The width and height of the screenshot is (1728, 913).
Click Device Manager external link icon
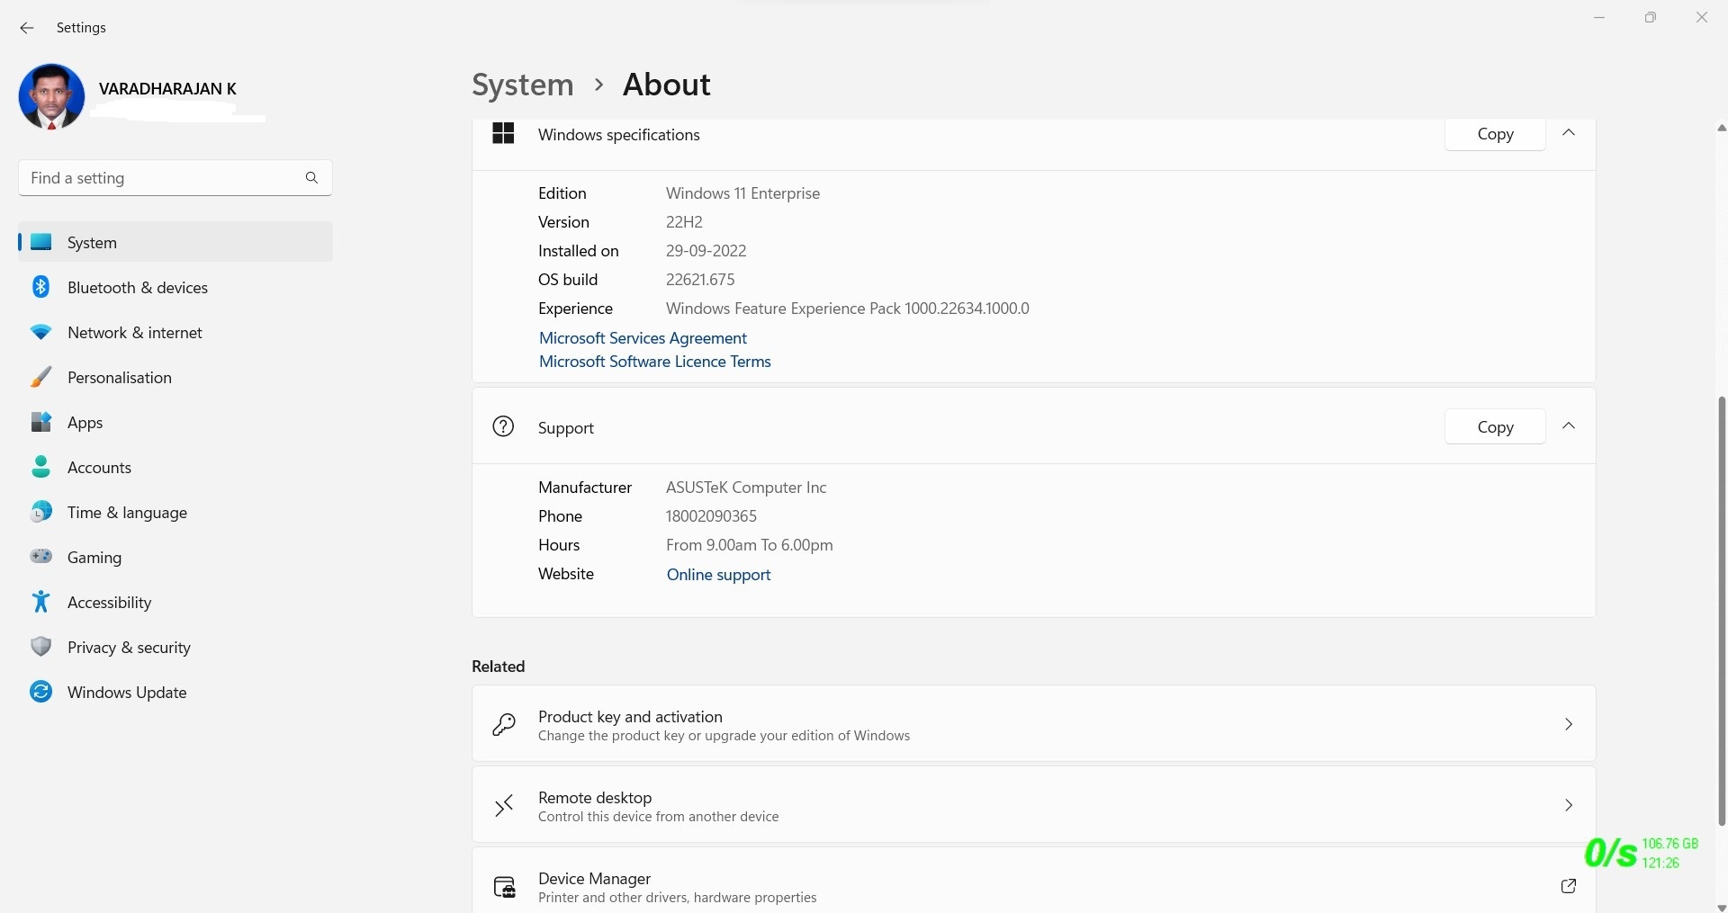[x=1569, y=886]
